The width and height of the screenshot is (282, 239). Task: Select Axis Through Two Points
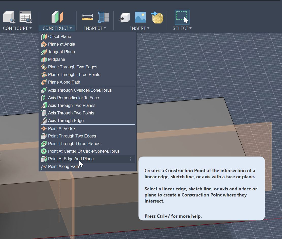88,113
